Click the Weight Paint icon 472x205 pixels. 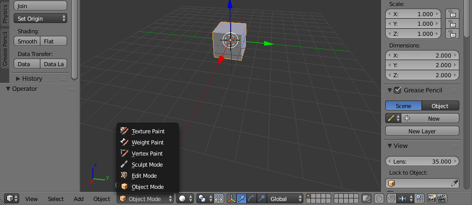coord(125,142)
